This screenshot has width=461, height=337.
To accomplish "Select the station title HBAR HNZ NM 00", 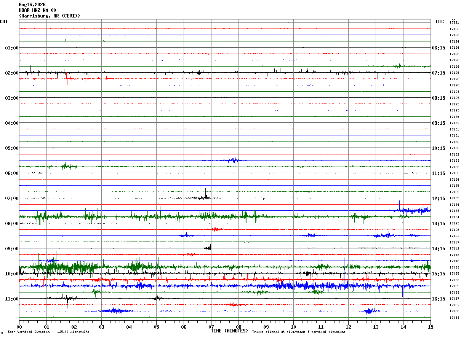I will [37, 10].
